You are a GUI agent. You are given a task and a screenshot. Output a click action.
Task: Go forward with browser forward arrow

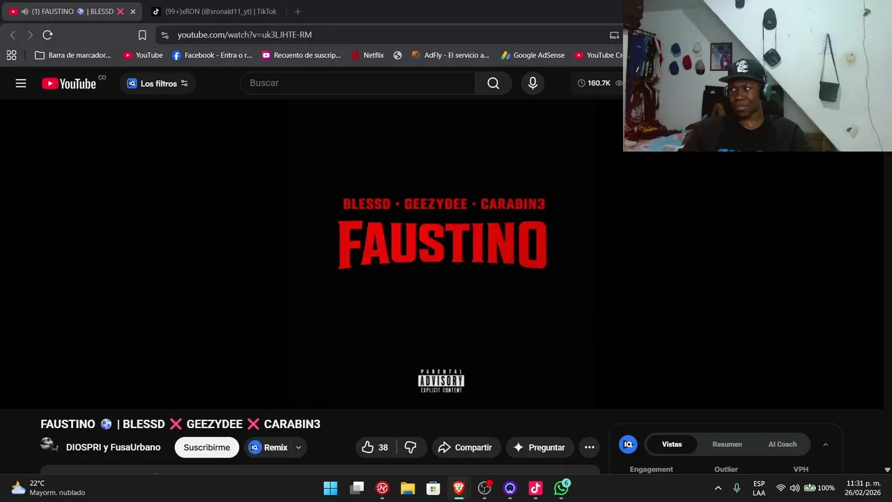30,35
